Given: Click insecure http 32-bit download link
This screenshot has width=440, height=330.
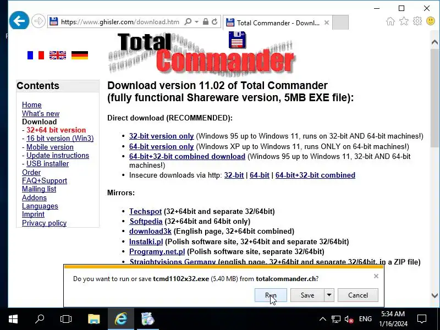Looking at the screenshot, I should coord(234,175).
